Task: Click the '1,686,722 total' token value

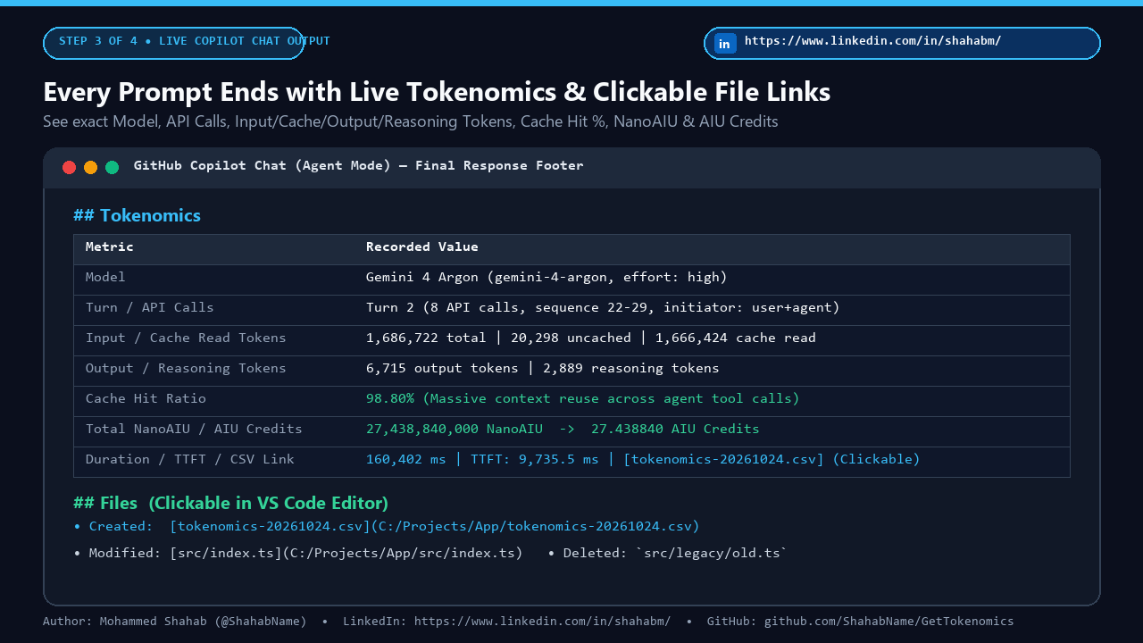Action: point(426,338)
